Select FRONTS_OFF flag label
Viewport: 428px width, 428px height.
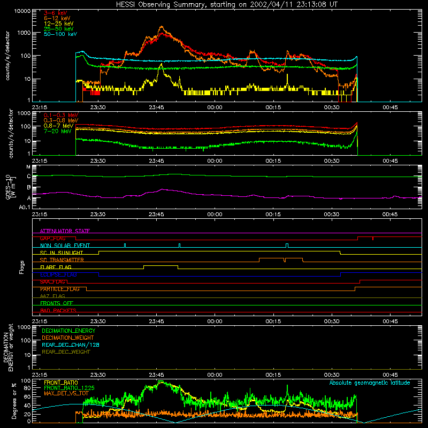[x=57, y=303]
